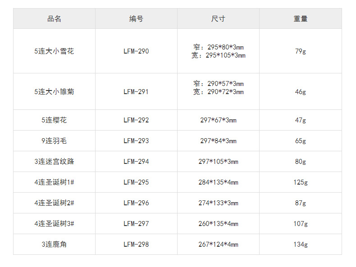Click the 125g weight cell
This screenshot has height=267, width=356.
[300, 182]
